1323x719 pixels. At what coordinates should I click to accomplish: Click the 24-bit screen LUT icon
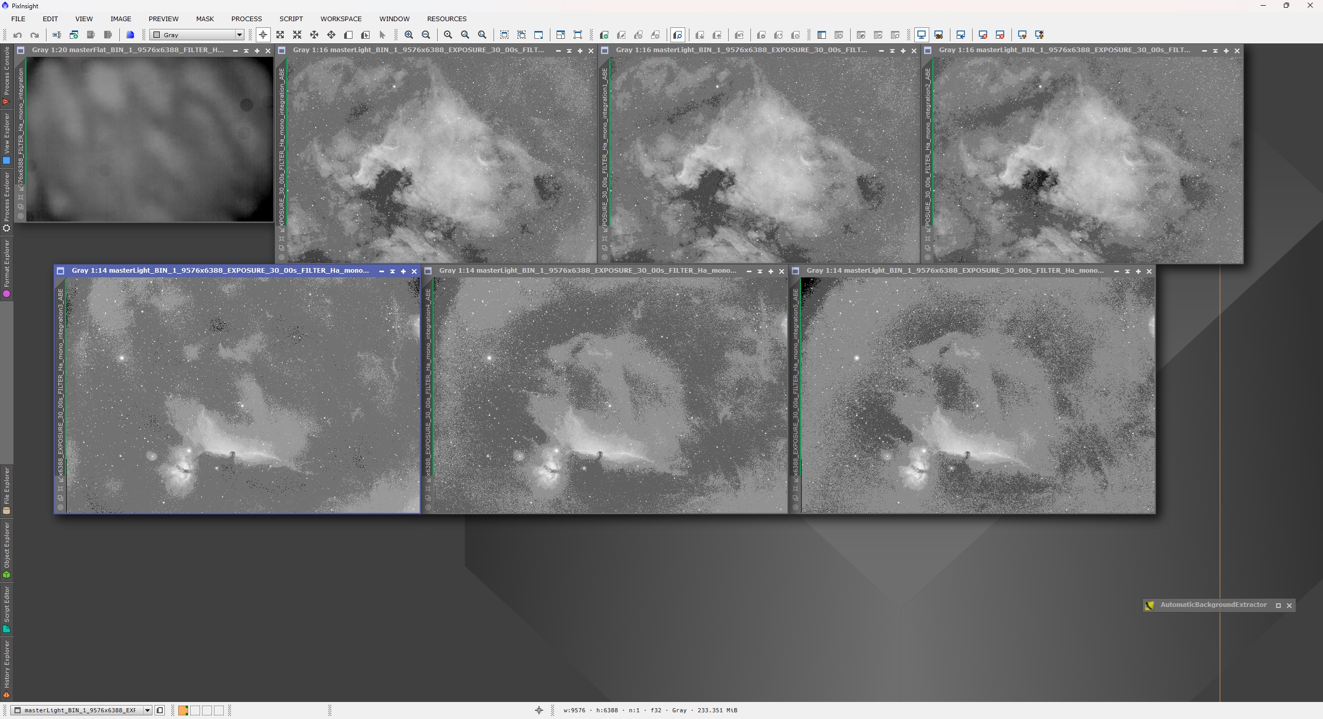[939, 35]
